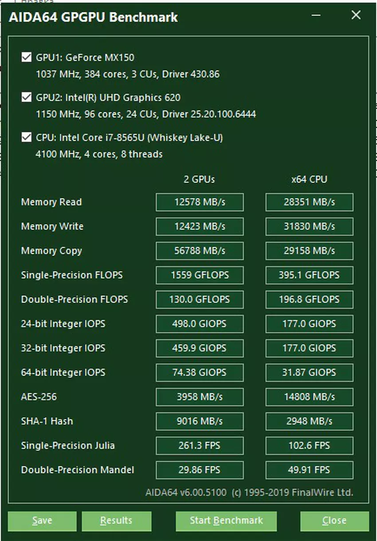Image resolution: width=377 pixels, height=541 pixels.
Task: Select the GPU Single-Precision Julia 261.3 FPS cell
Action: 200,445
